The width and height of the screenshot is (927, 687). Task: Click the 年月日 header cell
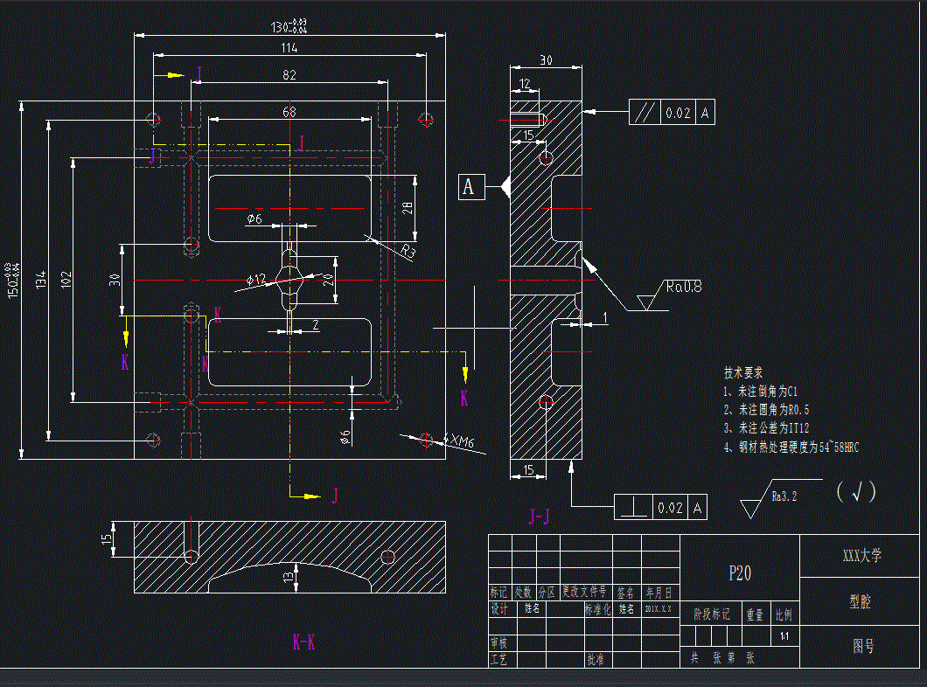click(659, 592)
